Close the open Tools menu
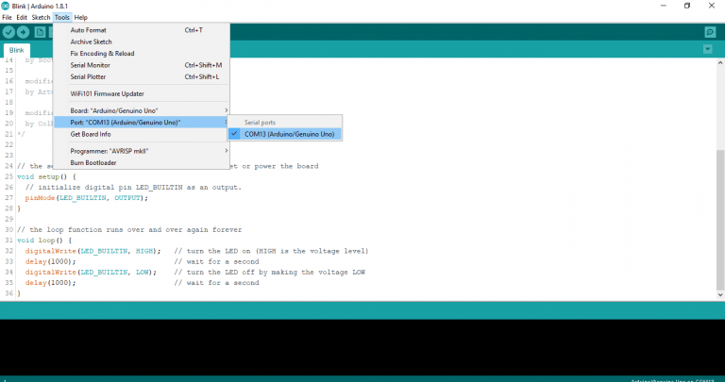 pyautogui.click(x=62, y=17)
